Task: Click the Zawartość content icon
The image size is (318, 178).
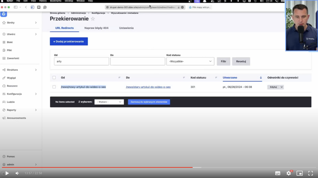Action: point(4,58)
